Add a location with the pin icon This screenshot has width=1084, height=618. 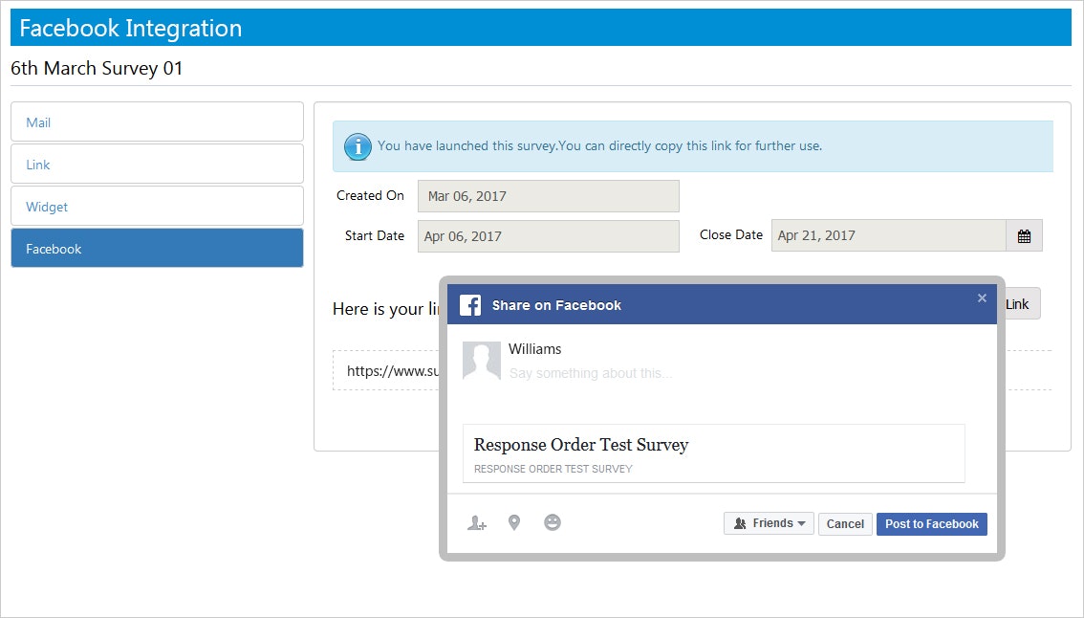pos(513,522)
